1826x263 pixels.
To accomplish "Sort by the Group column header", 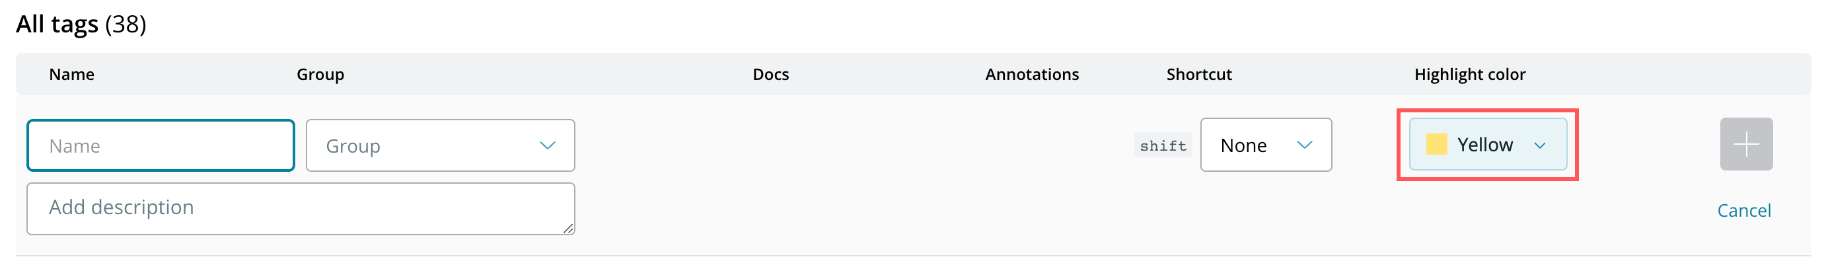I will (320, 75).
